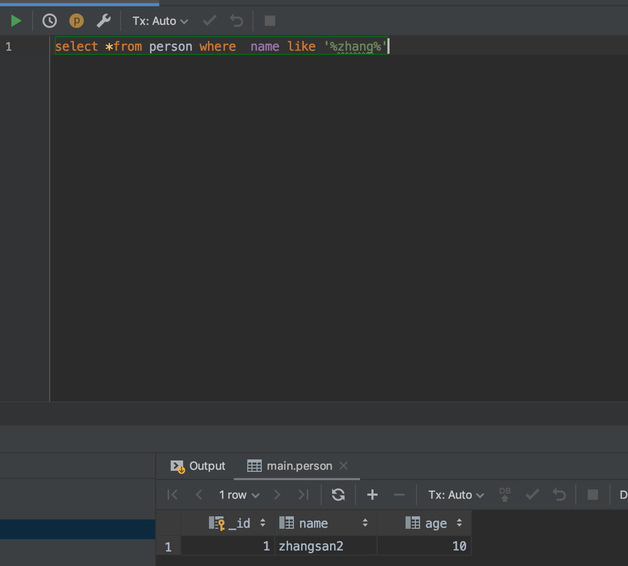Rollback transaction arrow in editor toolbar
Image resolution: width=628 pixels, height=566 pixels.
(x=236, y=21)
